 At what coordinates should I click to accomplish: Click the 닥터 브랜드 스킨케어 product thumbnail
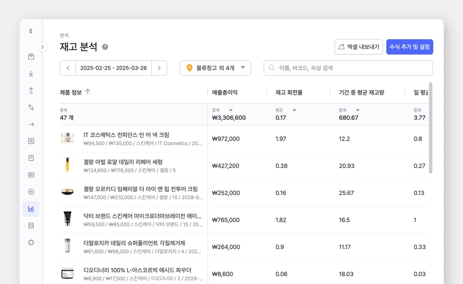(x=68, y=219)
